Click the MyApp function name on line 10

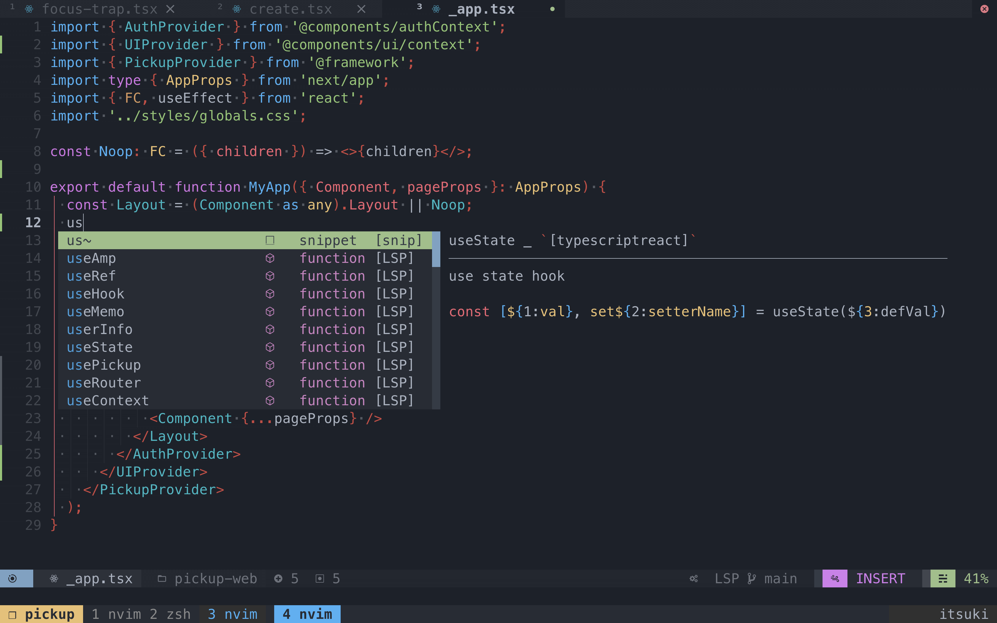269,187
